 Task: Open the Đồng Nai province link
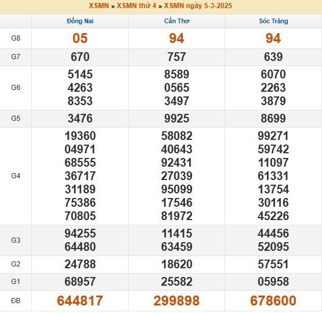[x=80, y=21]
